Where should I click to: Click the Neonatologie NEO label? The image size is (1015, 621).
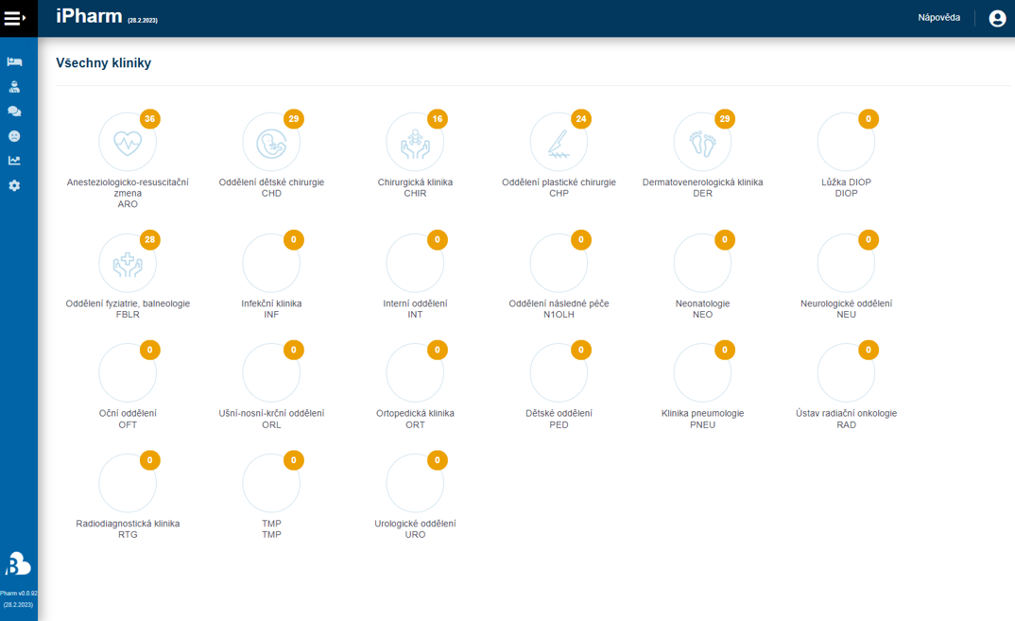coord(702,304)
